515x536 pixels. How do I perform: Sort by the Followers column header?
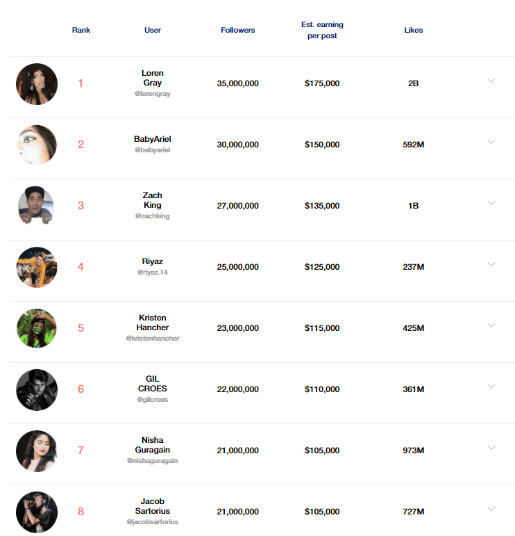pyautogui.click(x=238, y=30)
